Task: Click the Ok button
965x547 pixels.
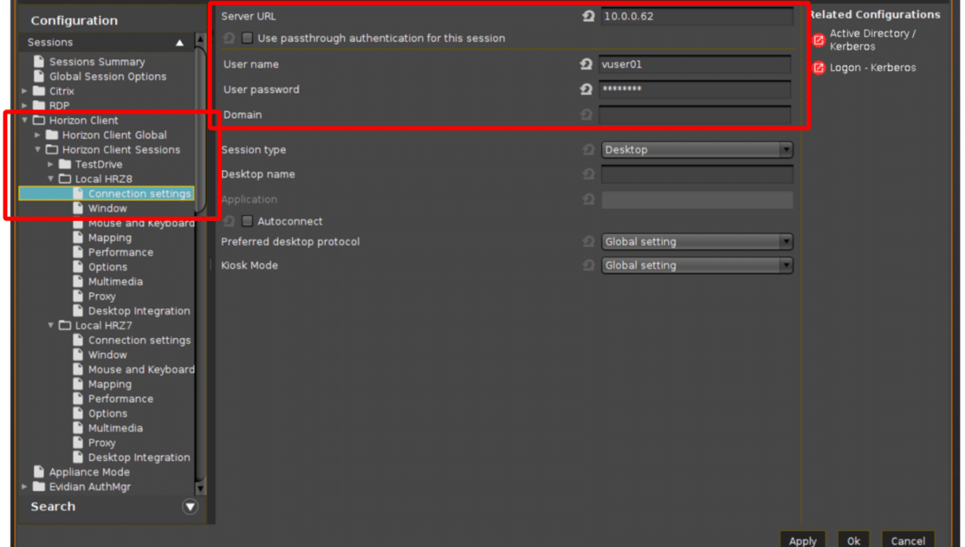Action: point(854,540)
